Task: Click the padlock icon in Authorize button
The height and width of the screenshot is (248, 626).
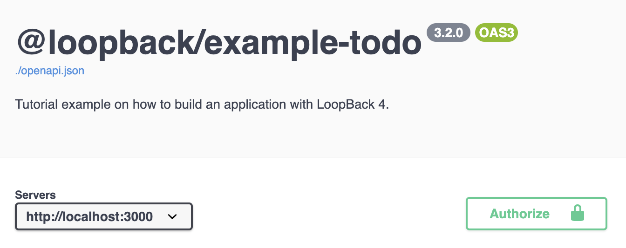Action: 578,214
